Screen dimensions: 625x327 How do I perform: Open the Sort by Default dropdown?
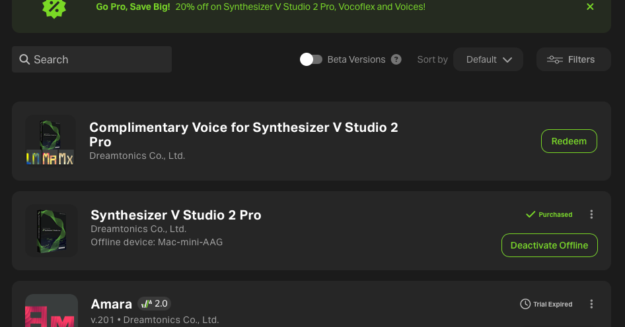coord(488,59)
